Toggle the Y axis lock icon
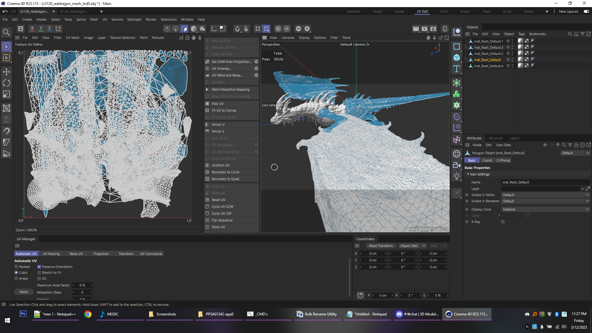This screenshot has width=592, height=333. click(x=41, y=29)
